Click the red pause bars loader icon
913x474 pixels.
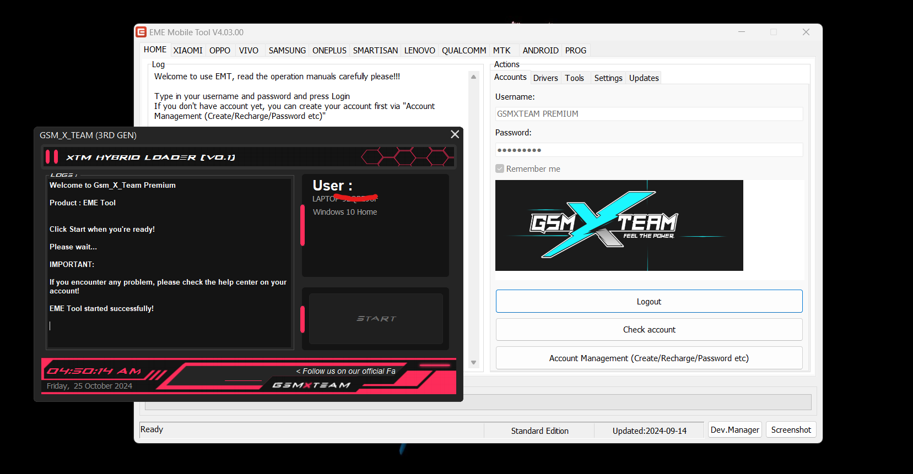coord(52,157)
